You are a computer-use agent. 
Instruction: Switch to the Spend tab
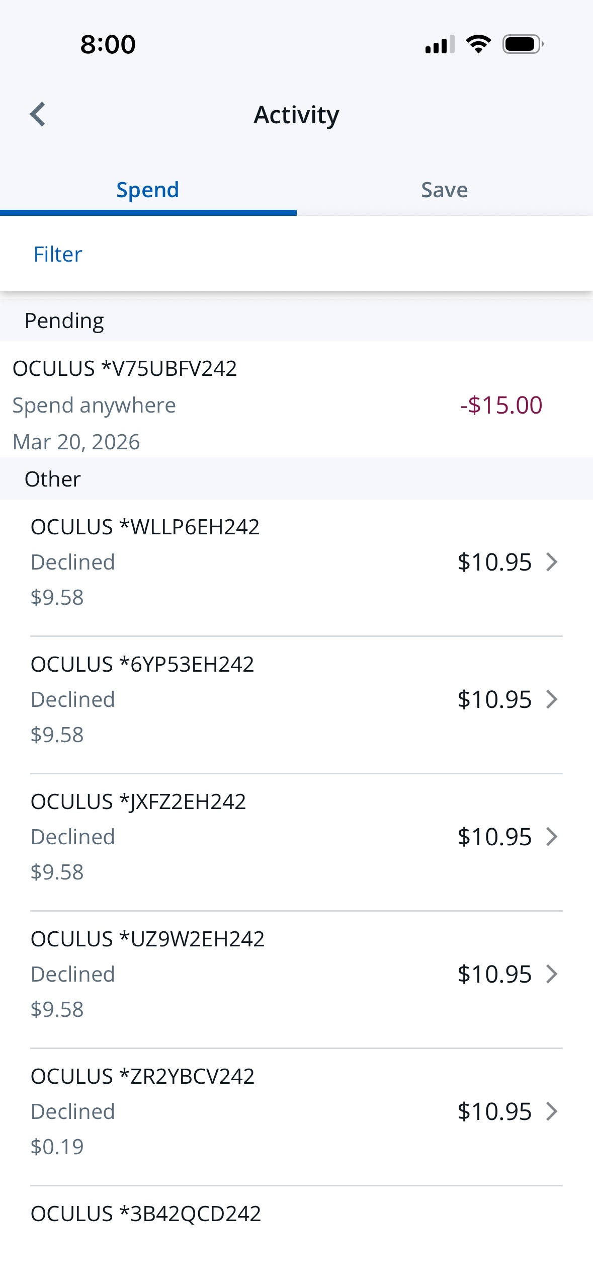[x=148, y=190]
